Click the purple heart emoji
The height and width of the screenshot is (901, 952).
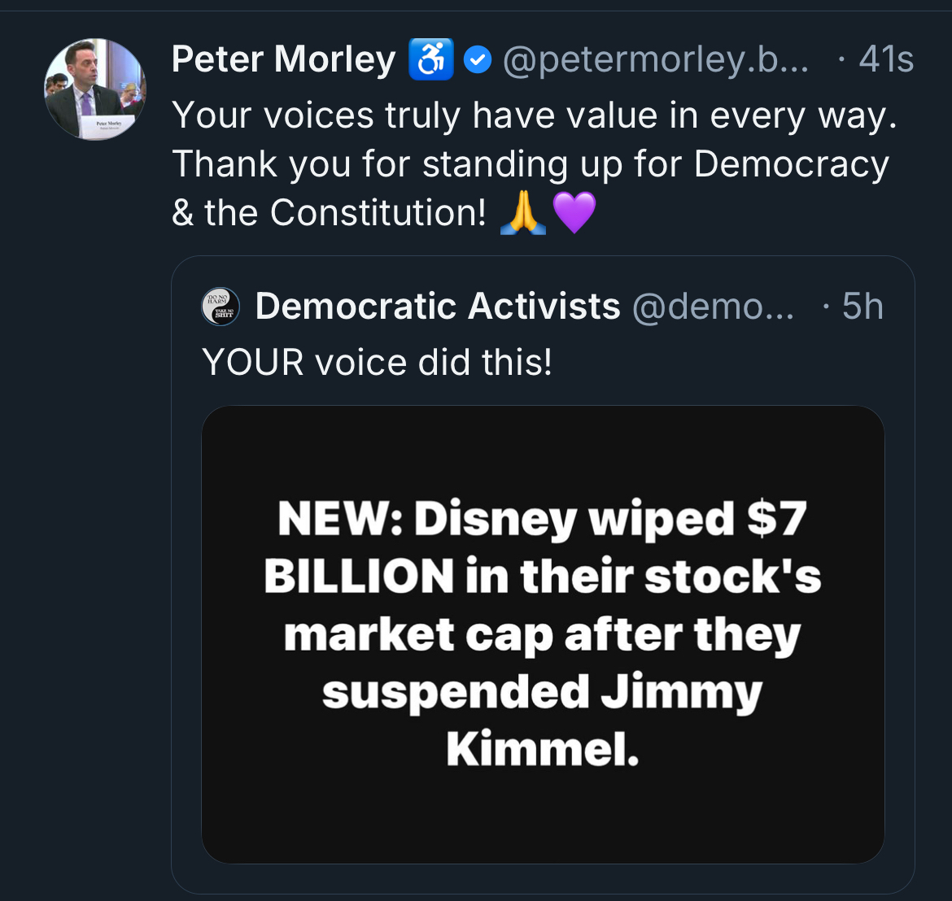click(574, 213)
